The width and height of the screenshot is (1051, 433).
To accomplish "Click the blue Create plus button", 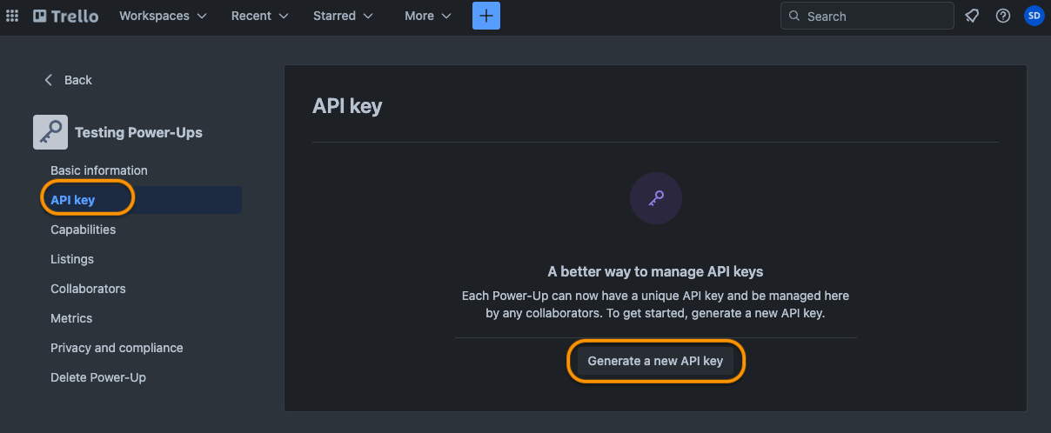I will click(x=486, y=16).
